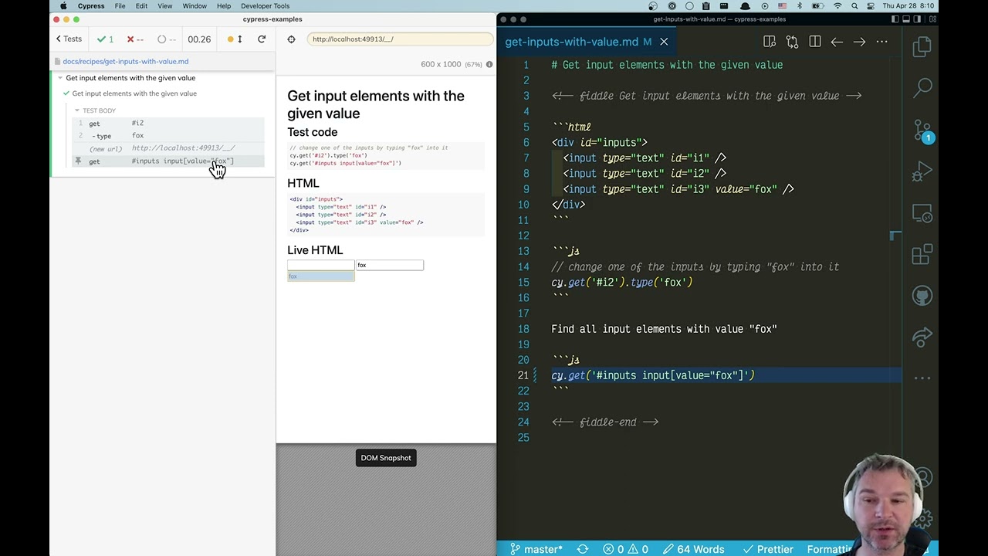Open docs/recipes/get-inputs-with-value.md spec file link
Image resolution: width=988 pixels, height=556 pixels.
(x=125, y=61)
